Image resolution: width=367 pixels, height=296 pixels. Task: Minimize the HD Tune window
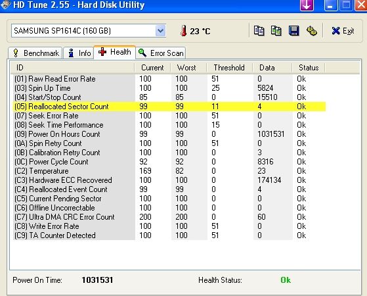(x=330, y=5)
